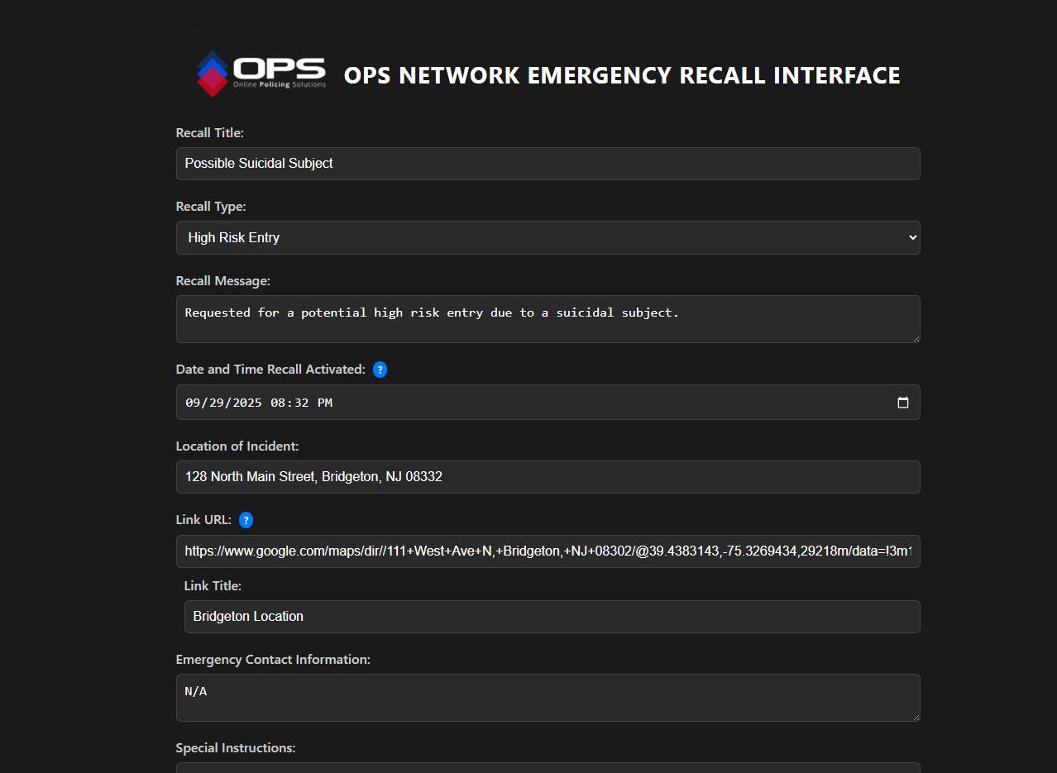Click into the Link URL field
The height and width of the screenshot is (773, 1057).
coord(548,551)
